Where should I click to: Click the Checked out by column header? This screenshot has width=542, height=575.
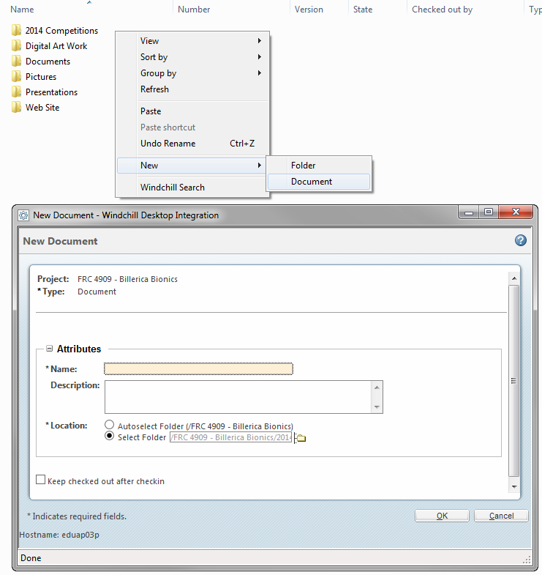tap(442, 10)
